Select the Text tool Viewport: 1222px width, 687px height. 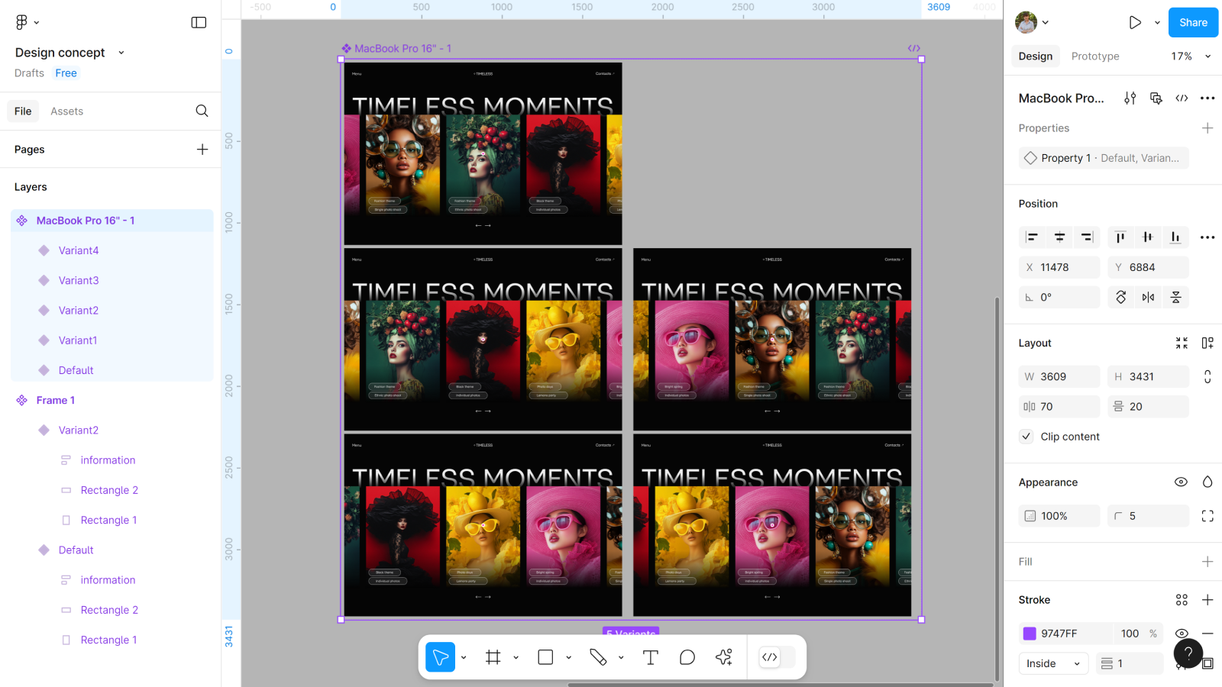pos(651,657)
